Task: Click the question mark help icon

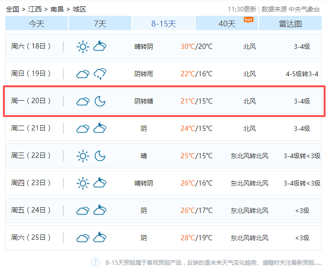Action: [x=95, y=262]
